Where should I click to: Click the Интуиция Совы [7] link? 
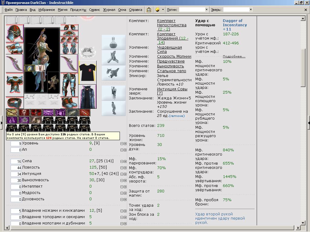172,91
